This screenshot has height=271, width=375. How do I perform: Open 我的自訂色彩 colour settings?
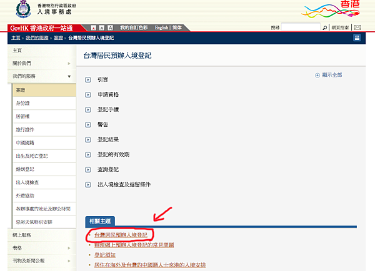click(134, 27)
